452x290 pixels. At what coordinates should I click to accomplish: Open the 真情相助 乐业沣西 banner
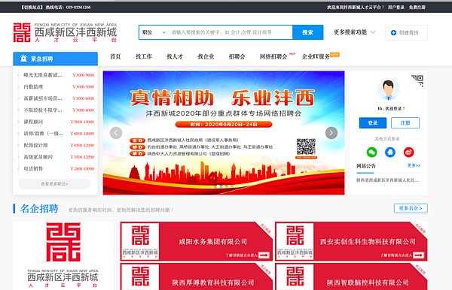pos(224,133)
